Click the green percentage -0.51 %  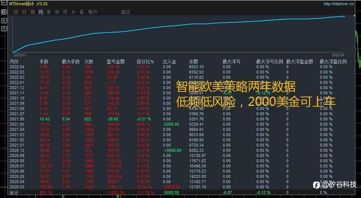(144, 119)
